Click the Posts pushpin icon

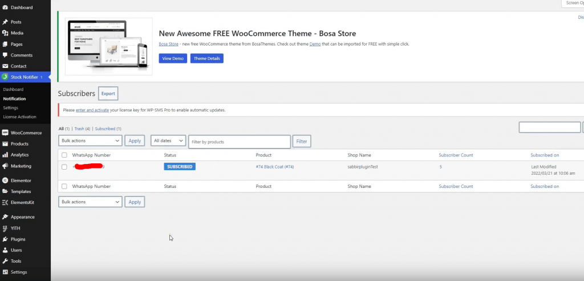5,22
